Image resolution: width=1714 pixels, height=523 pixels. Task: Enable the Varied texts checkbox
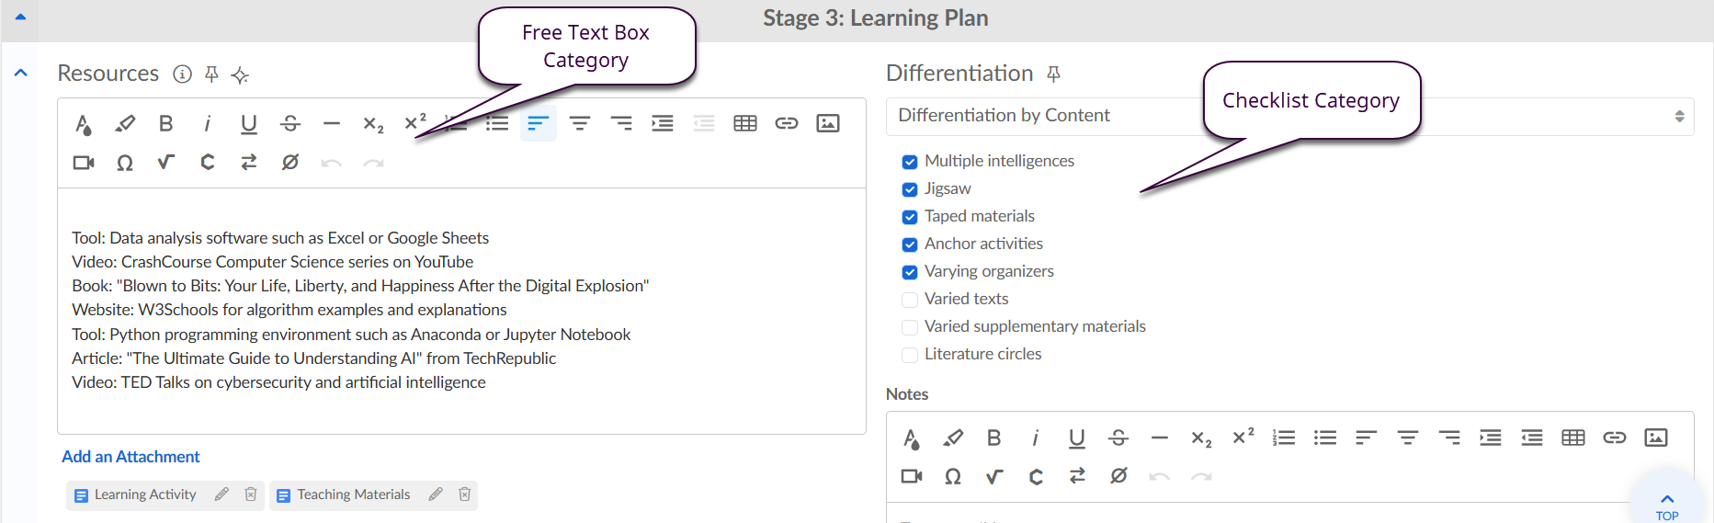pyautogui.click(x=910, y=300)
